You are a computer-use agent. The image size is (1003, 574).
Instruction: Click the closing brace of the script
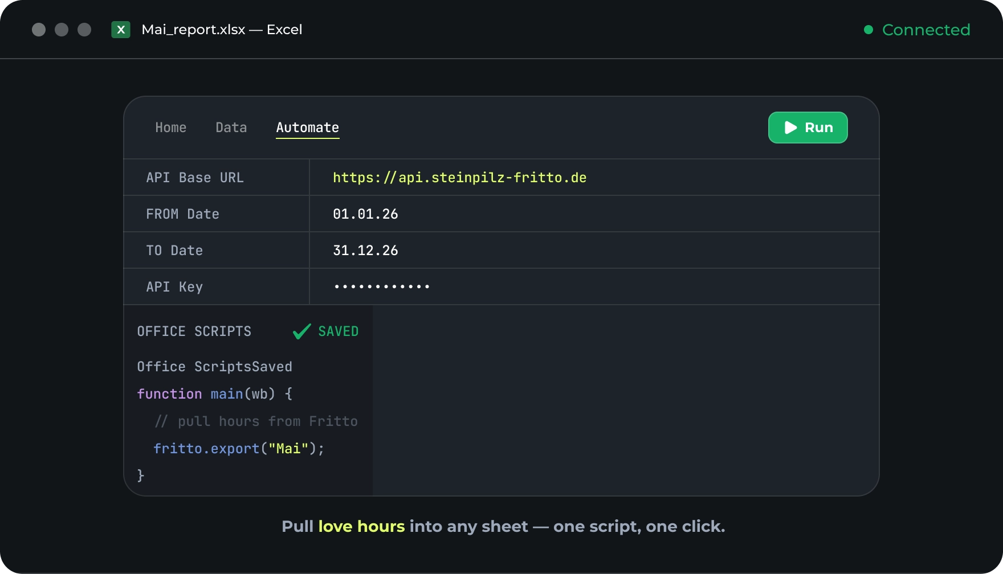click(141, 475)
